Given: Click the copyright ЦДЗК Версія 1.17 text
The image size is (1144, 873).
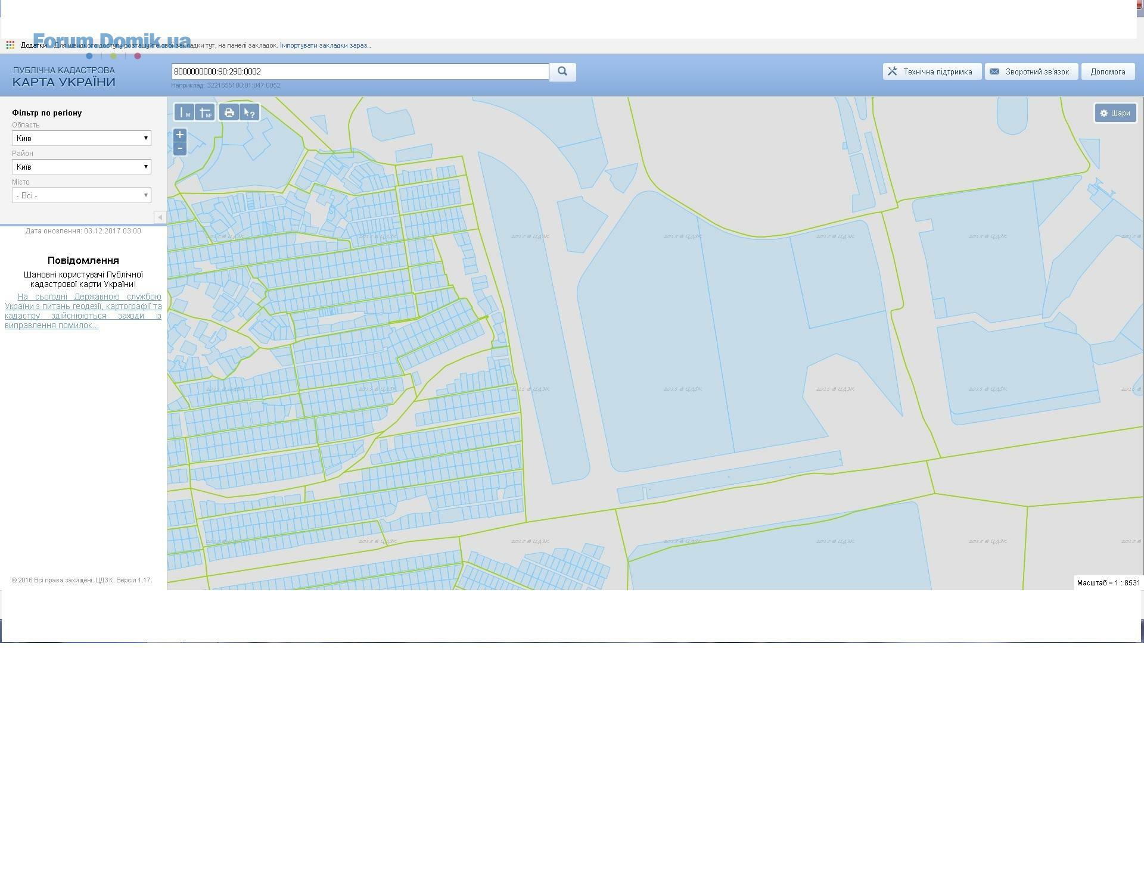Looking at the screenshot, I should coord(82,580).
